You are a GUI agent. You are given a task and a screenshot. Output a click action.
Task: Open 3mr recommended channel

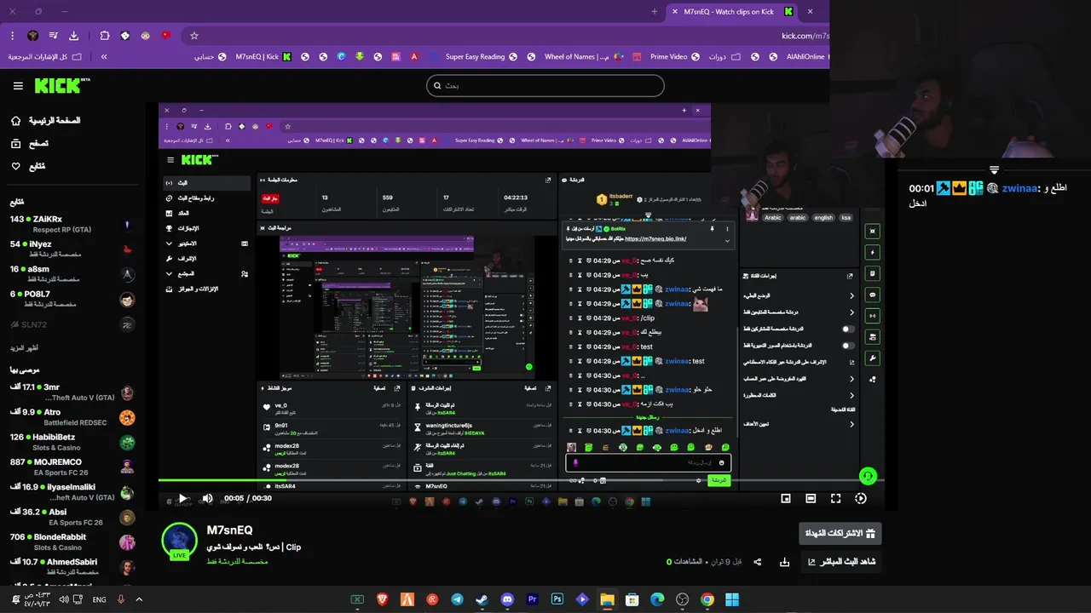pyautogui.click(x=72, y=392)
